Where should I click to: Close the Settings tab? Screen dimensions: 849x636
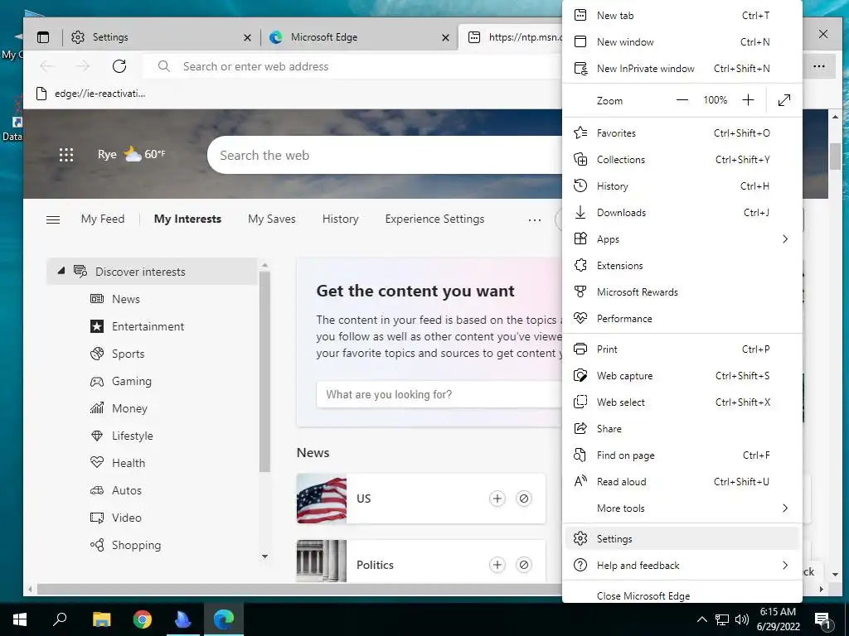[247, 37]
